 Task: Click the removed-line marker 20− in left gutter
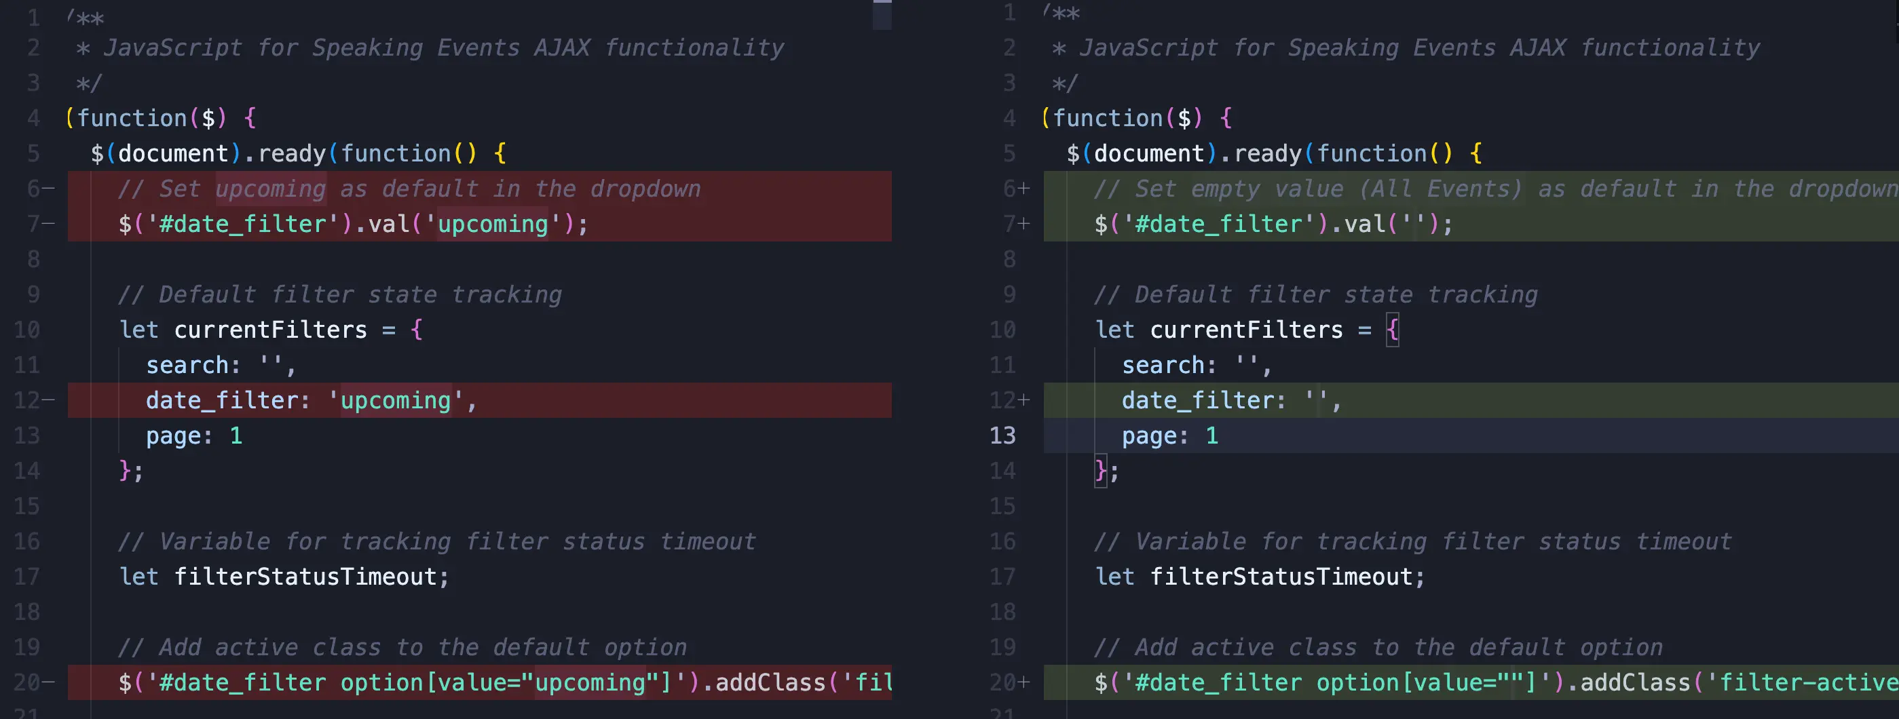34,682
